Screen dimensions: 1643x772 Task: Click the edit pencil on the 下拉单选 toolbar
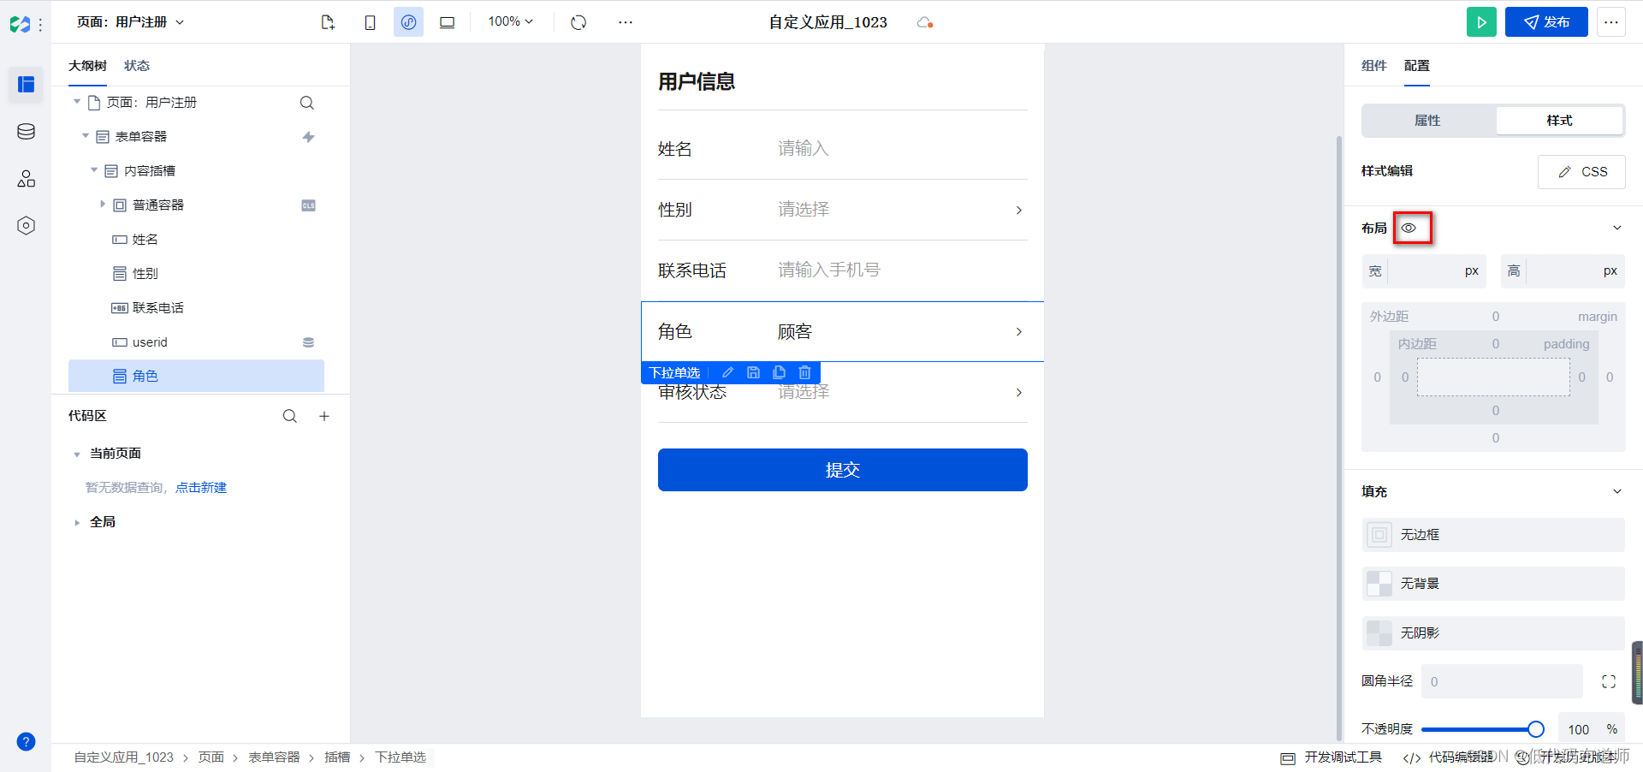click(x=727, y=372)
